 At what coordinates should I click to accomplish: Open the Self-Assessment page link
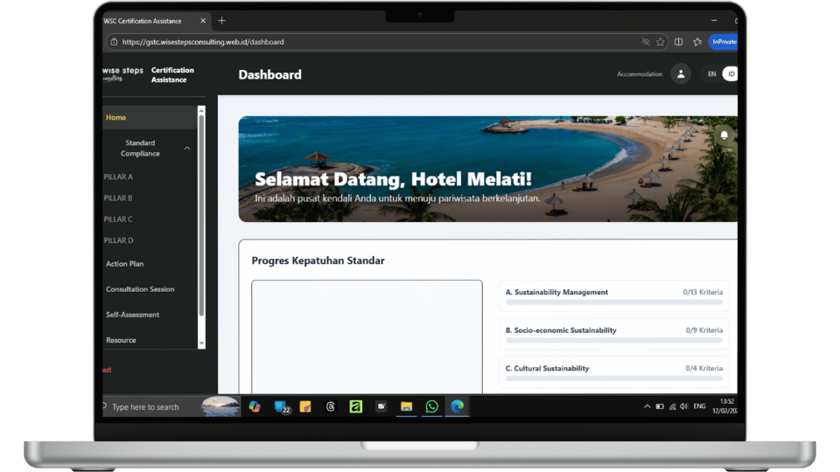click(132, 315)
